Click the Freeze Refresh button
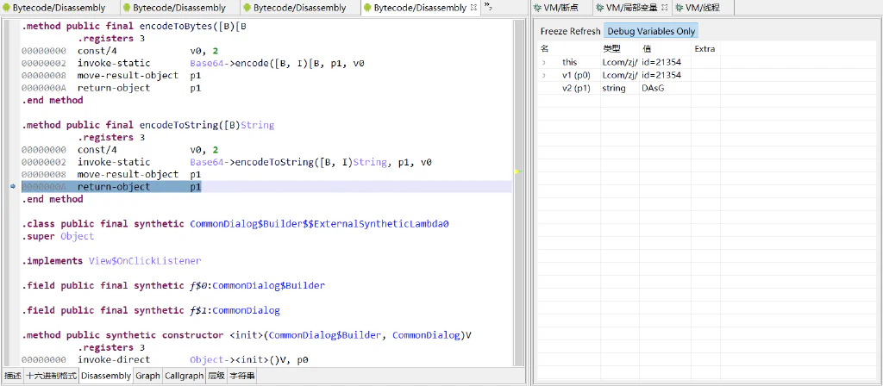Image resolution: width=883 pixels, height=386 pixels. pos(570,31)
